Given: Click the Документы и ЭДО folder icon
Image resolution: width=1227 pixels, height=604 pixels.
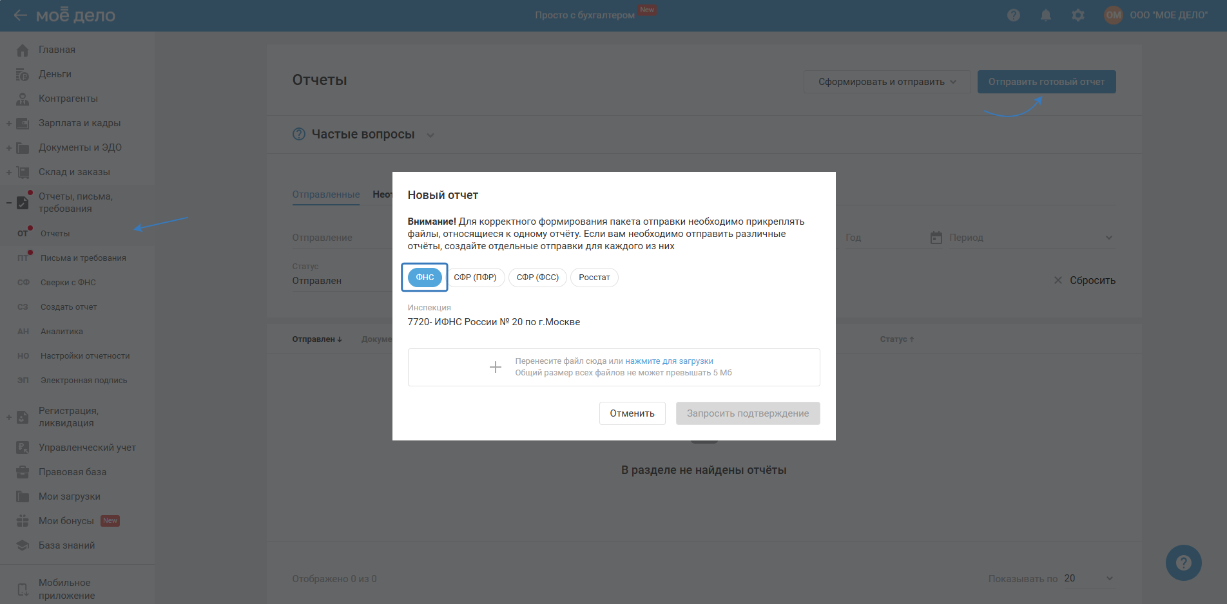Looking at the screenshot, I should (x=23, y=147).
